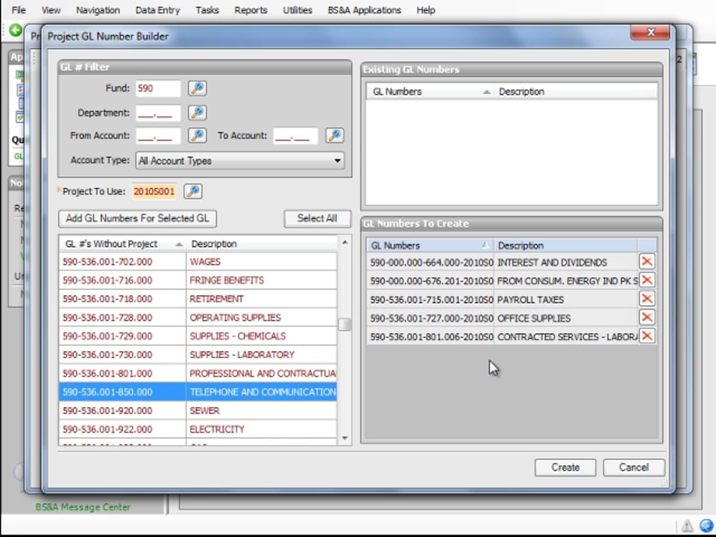Sort GL Numbers To Create column header
716x537 pixels.
430,245
